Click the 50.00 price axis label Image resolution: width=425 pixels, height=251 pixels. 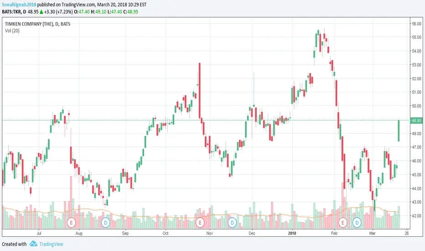(x=417, y=106)
